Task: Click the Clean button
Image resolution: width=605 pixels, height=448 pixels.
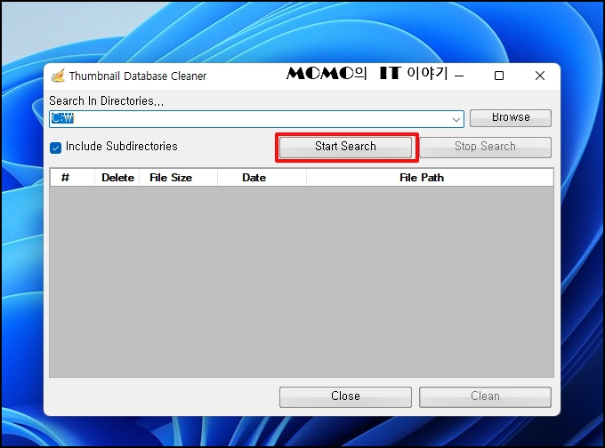Action: pos(485,396)
